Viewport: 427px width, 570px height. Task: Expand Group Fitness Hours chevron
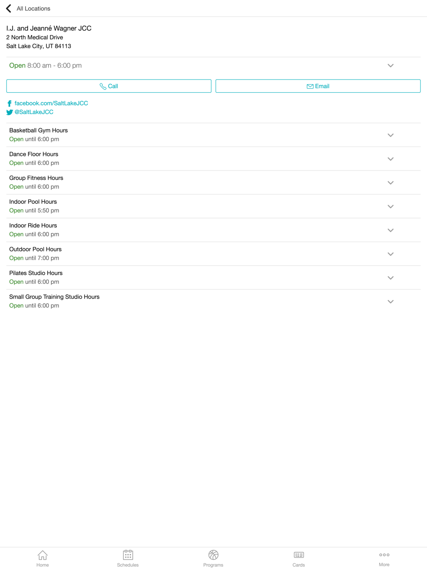pyautogui.click(x=390, y=182)
